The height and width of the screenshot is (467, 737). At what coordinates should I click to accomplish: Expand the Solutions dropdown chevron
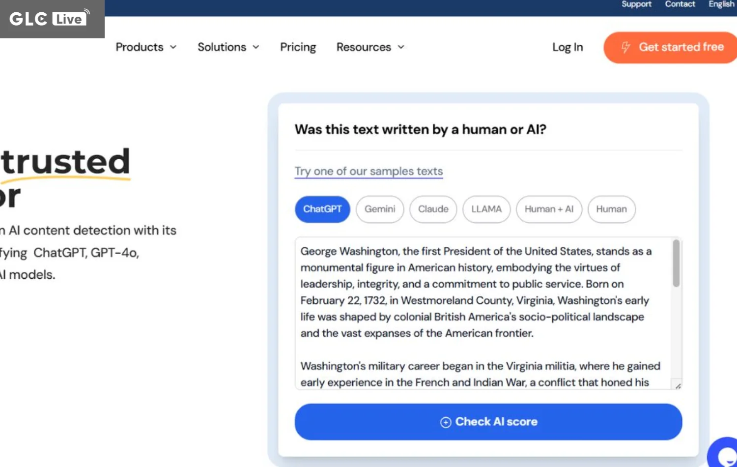[256, 47]
